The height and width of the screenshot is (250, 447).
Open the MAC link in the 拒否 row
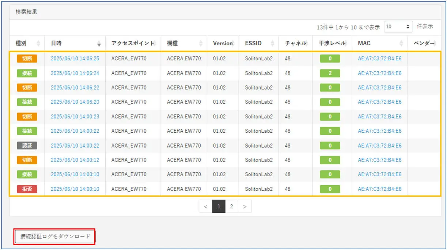380,189
